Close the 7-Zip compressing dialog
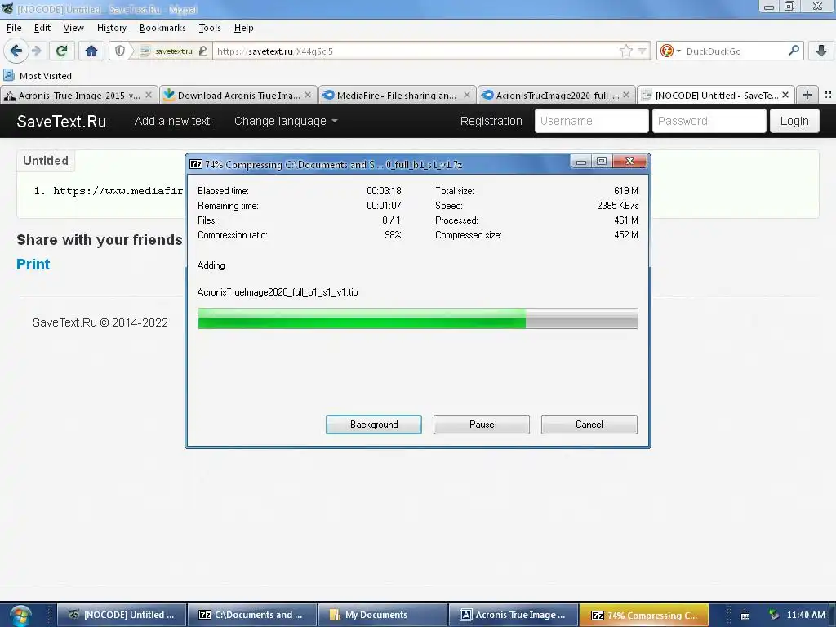Viewport: 836px width, 627px height. click(629, 161)
